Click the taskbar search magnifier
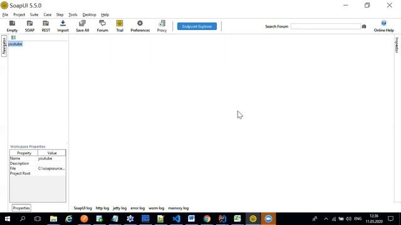 23,219
